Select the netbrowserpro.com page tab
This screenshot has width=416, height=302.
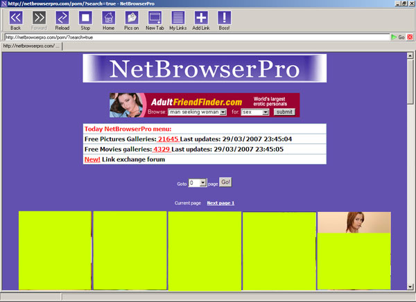pos(31,46)
